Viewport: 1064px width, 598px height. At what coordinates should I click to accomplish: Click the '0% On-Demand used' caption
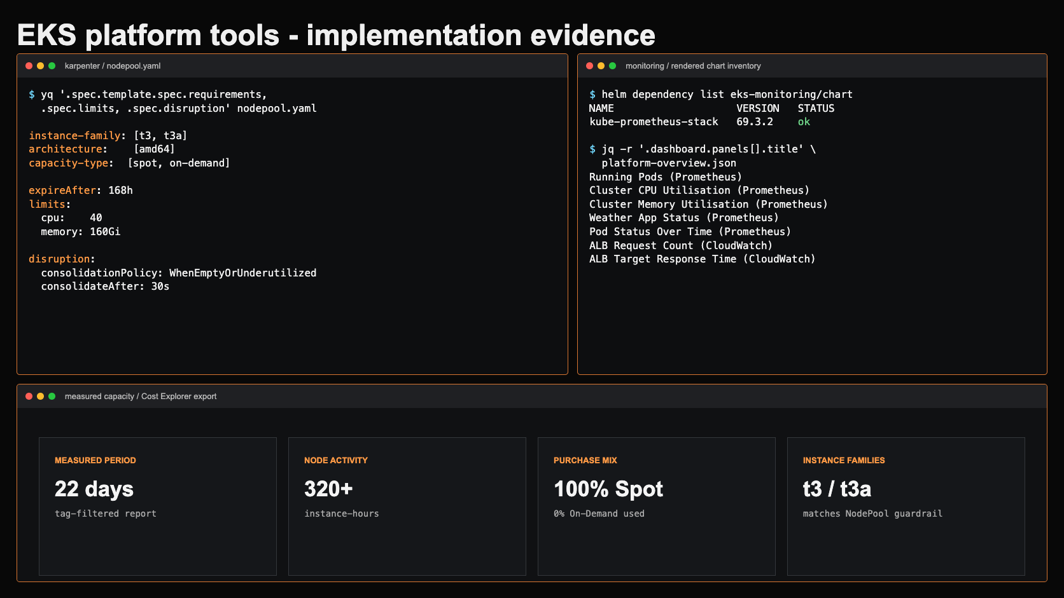point(599,513)
